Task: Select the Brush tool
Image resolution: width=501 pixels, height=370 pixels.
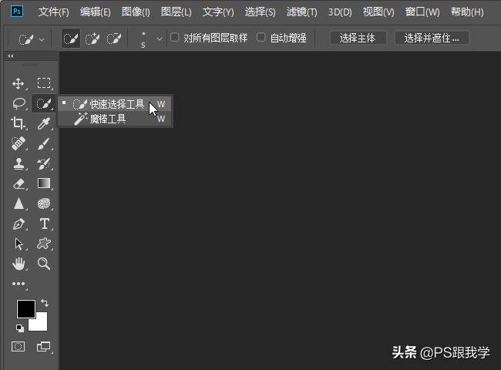Action: tap(44, 143)
